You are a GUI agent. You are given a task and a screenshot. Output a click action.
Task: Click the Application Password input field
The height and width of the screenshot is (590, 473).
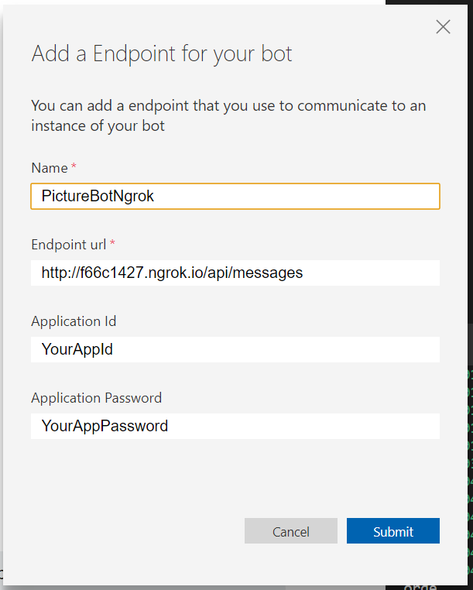coord(235,426)
